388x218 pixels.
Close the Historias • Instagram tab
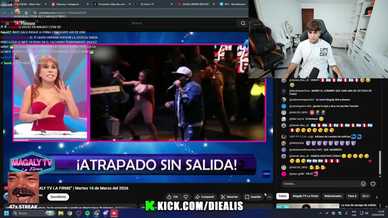pos(88,4)
